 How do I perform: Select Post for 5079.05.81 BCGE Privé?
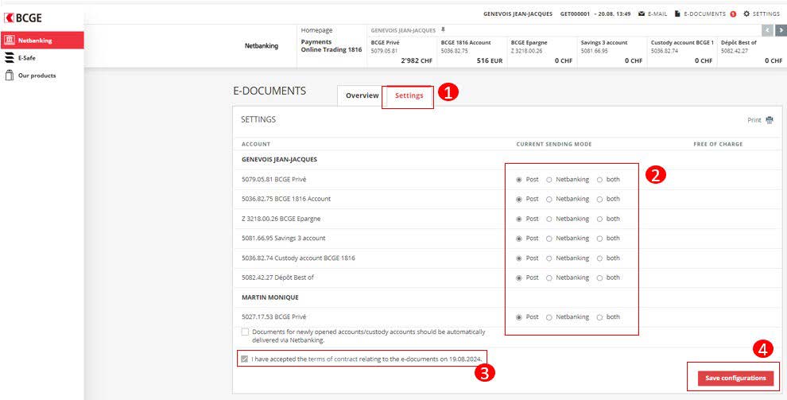coord(519,180)
